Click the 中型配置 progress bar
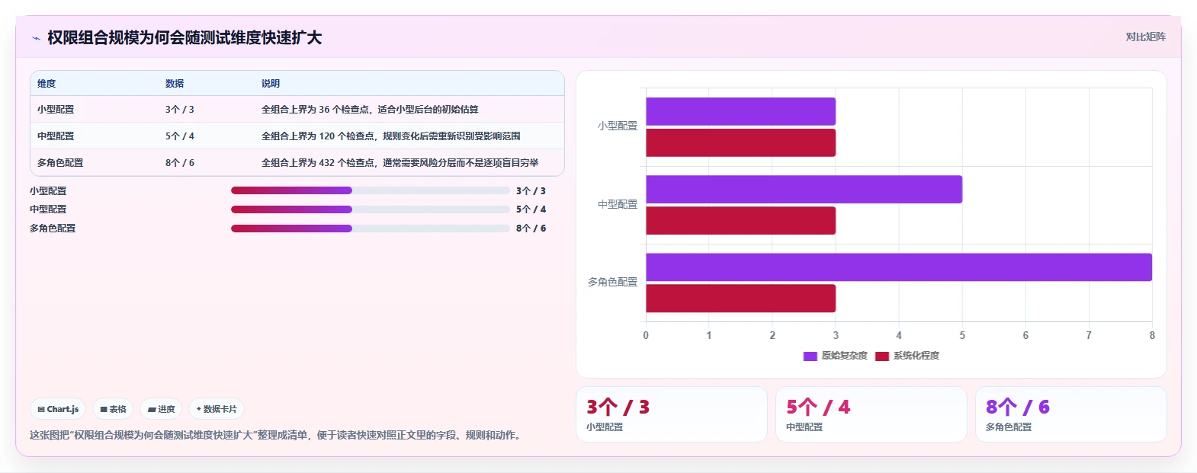The width and height of the screenshot is (1197, 473). pyautogui.click(x=370, y=209)
